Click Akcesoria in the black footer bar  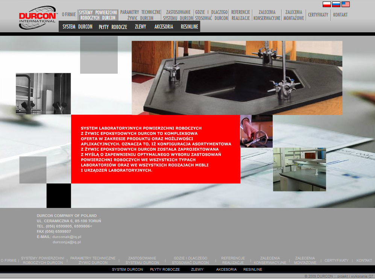tap(226, 270)
